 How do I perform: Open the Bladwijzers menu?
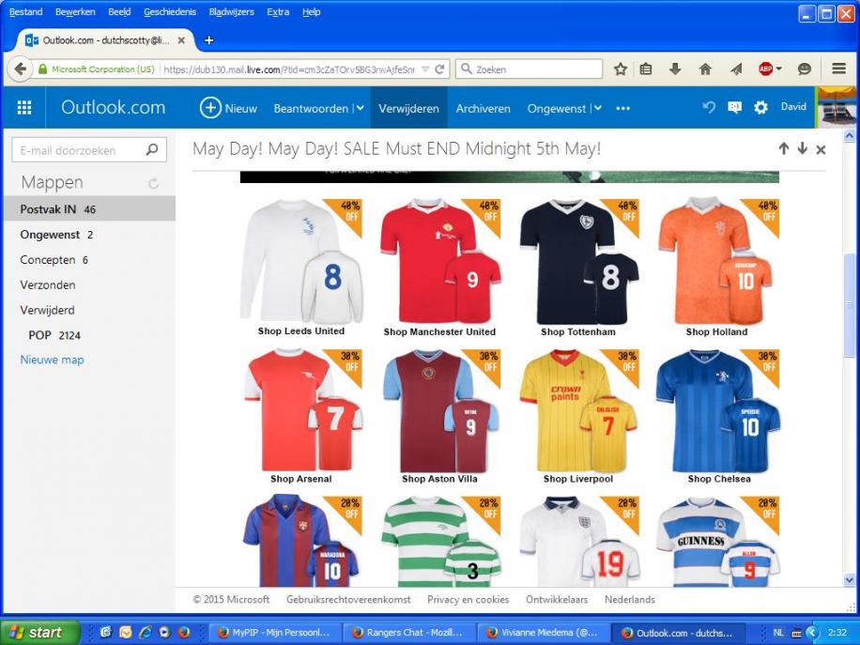231,12
